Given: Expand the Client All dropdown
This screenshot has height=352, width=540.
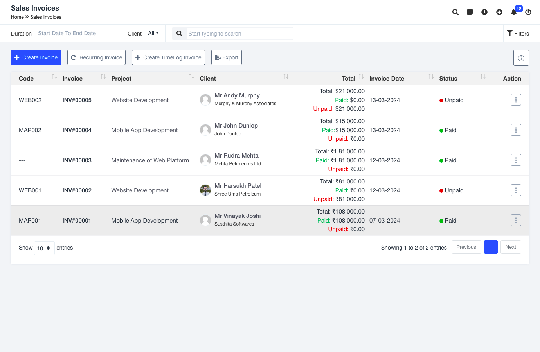Looking at the screenshot, I should pyautogui.click(x=153, y=34).
